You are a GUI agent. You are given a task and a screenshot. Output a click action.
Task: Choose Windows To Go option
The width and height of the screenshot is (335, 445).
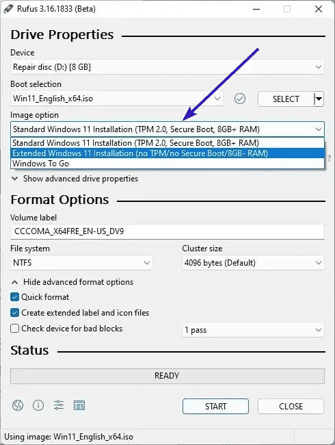(x=167, y=164)
